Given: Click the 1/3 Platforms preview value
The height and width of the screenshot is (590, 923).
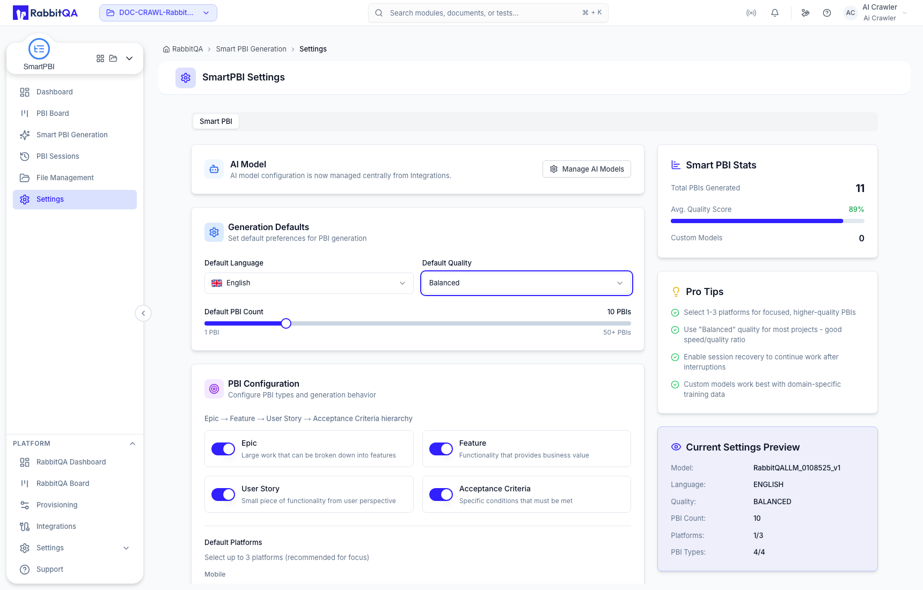Looking at the screenshot, I should [x=758, y=536].
